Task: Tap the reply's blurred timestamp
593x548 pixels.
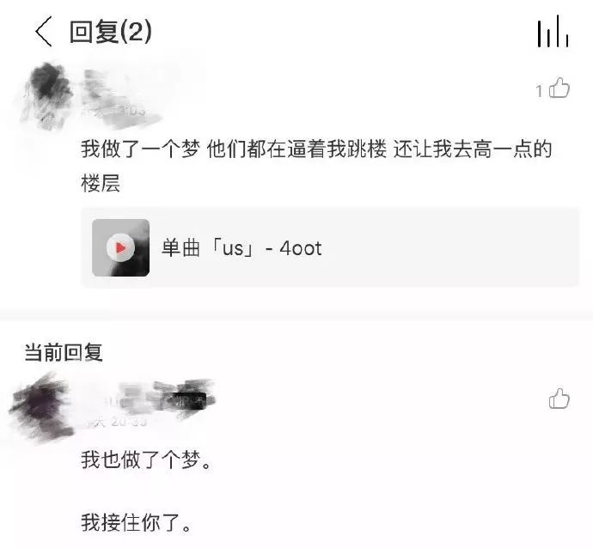Action: click(x=117, y=422)
